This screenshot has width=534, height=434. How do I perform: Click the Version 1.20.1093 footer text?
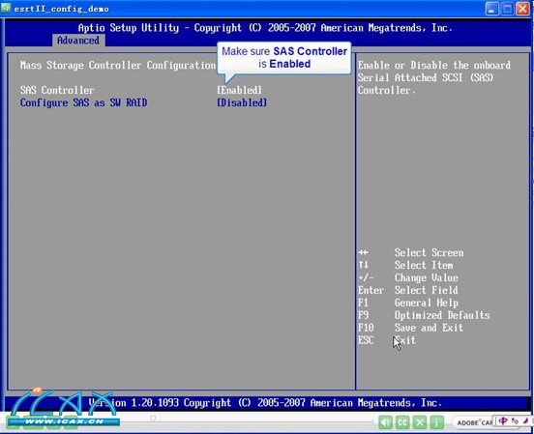265,403
